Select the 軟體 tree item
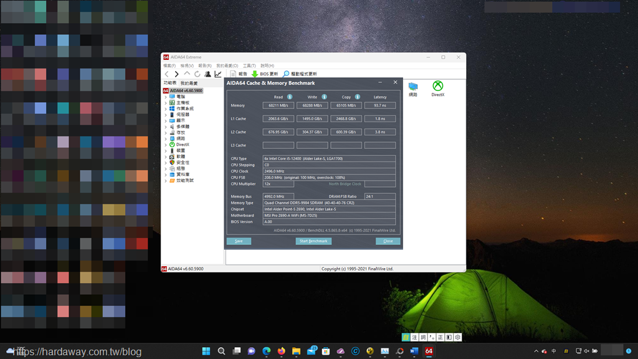 [181, 156]
